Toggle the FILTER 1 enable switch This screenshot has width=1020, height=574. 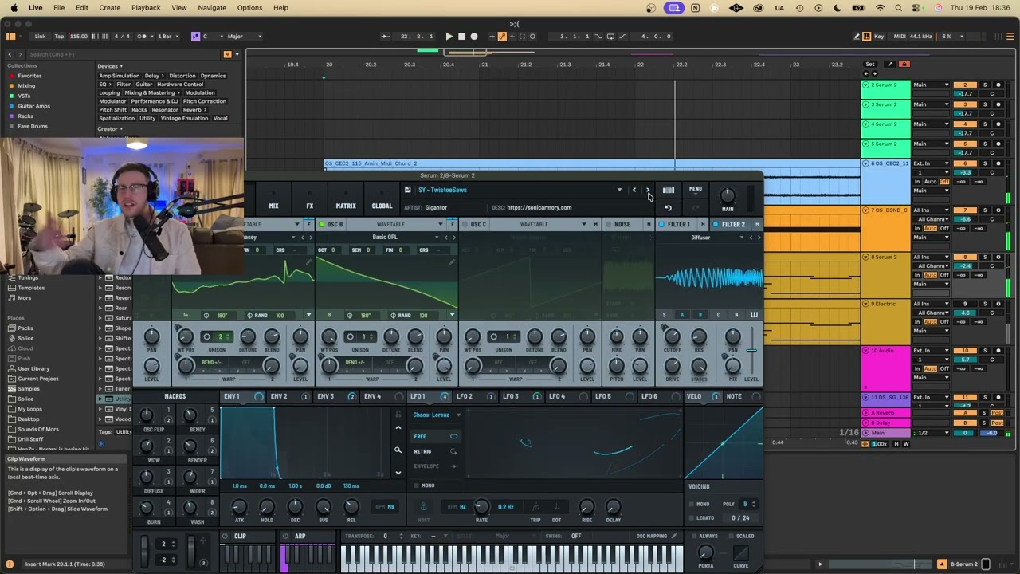pyautogui.click(x=661, y=225)
